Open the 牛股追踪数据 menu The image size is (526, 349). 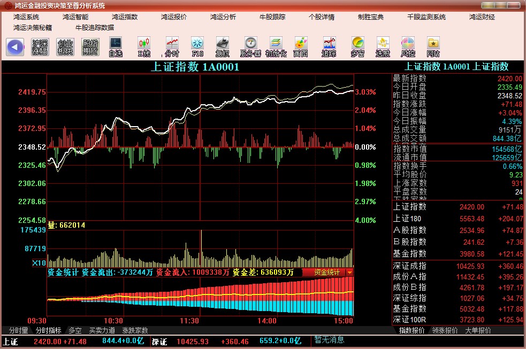95,27
